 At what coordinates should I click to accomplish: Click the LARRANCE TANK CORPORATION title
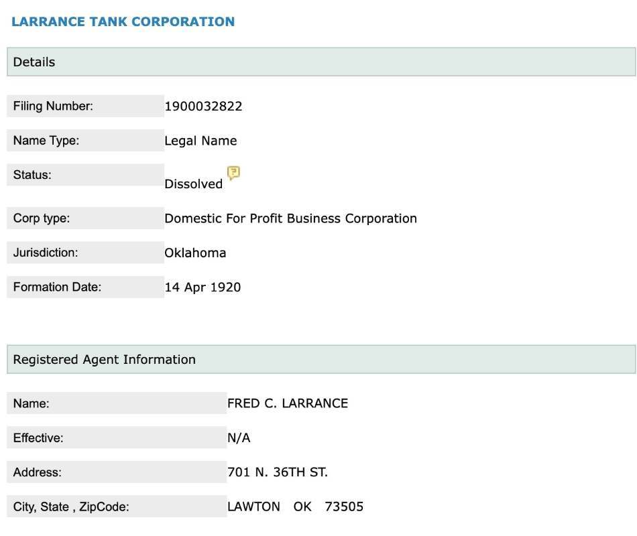pyautogui.click(x=123, y=21)
